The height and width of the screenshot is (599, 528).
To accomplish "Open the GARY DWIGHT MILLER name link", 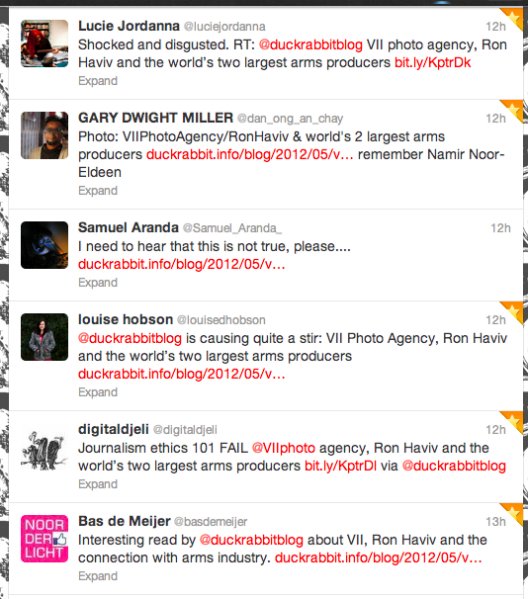I will coord(155,118).
